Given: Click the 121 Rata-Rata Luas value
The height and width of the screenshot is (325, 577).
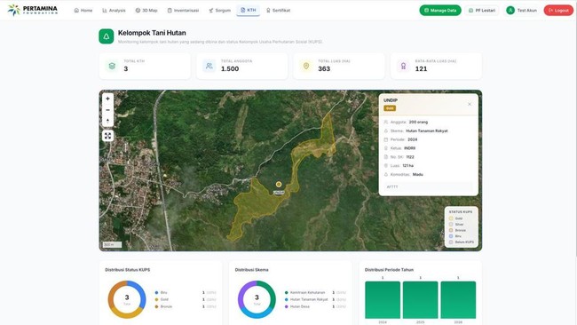Looking at the screenshot, I should tap(421, 69).
